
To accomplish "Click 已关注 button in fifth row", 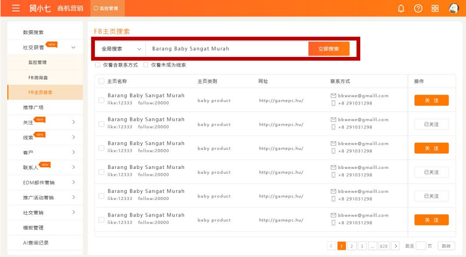I will 431,196.
